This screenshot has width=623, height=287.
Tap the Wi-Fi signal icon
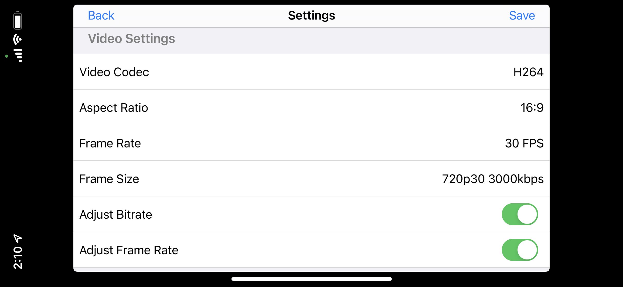pos(18,39)
